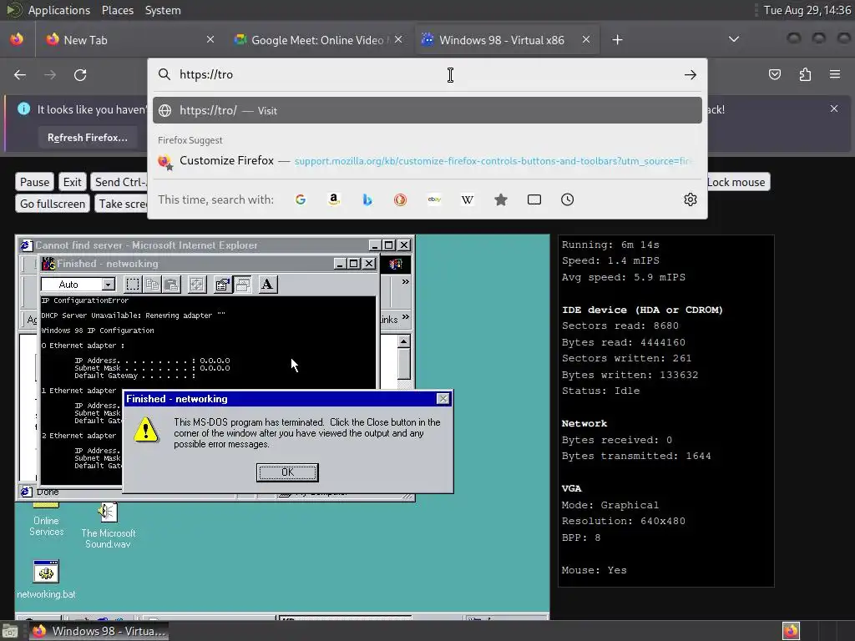Image resolution: width=855 pixels, height=641 pixels.
Task: Open search settings gear
Action: (691, 199)
